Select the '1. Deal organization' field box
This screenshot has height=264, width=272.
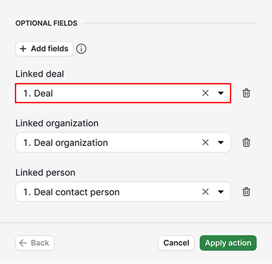[123, 143]
